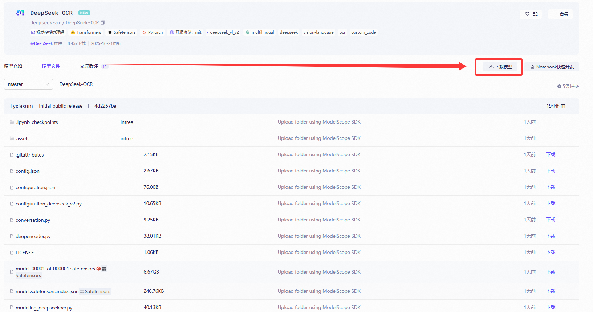Download conversation.py via 下载 link

click(551, 220)
